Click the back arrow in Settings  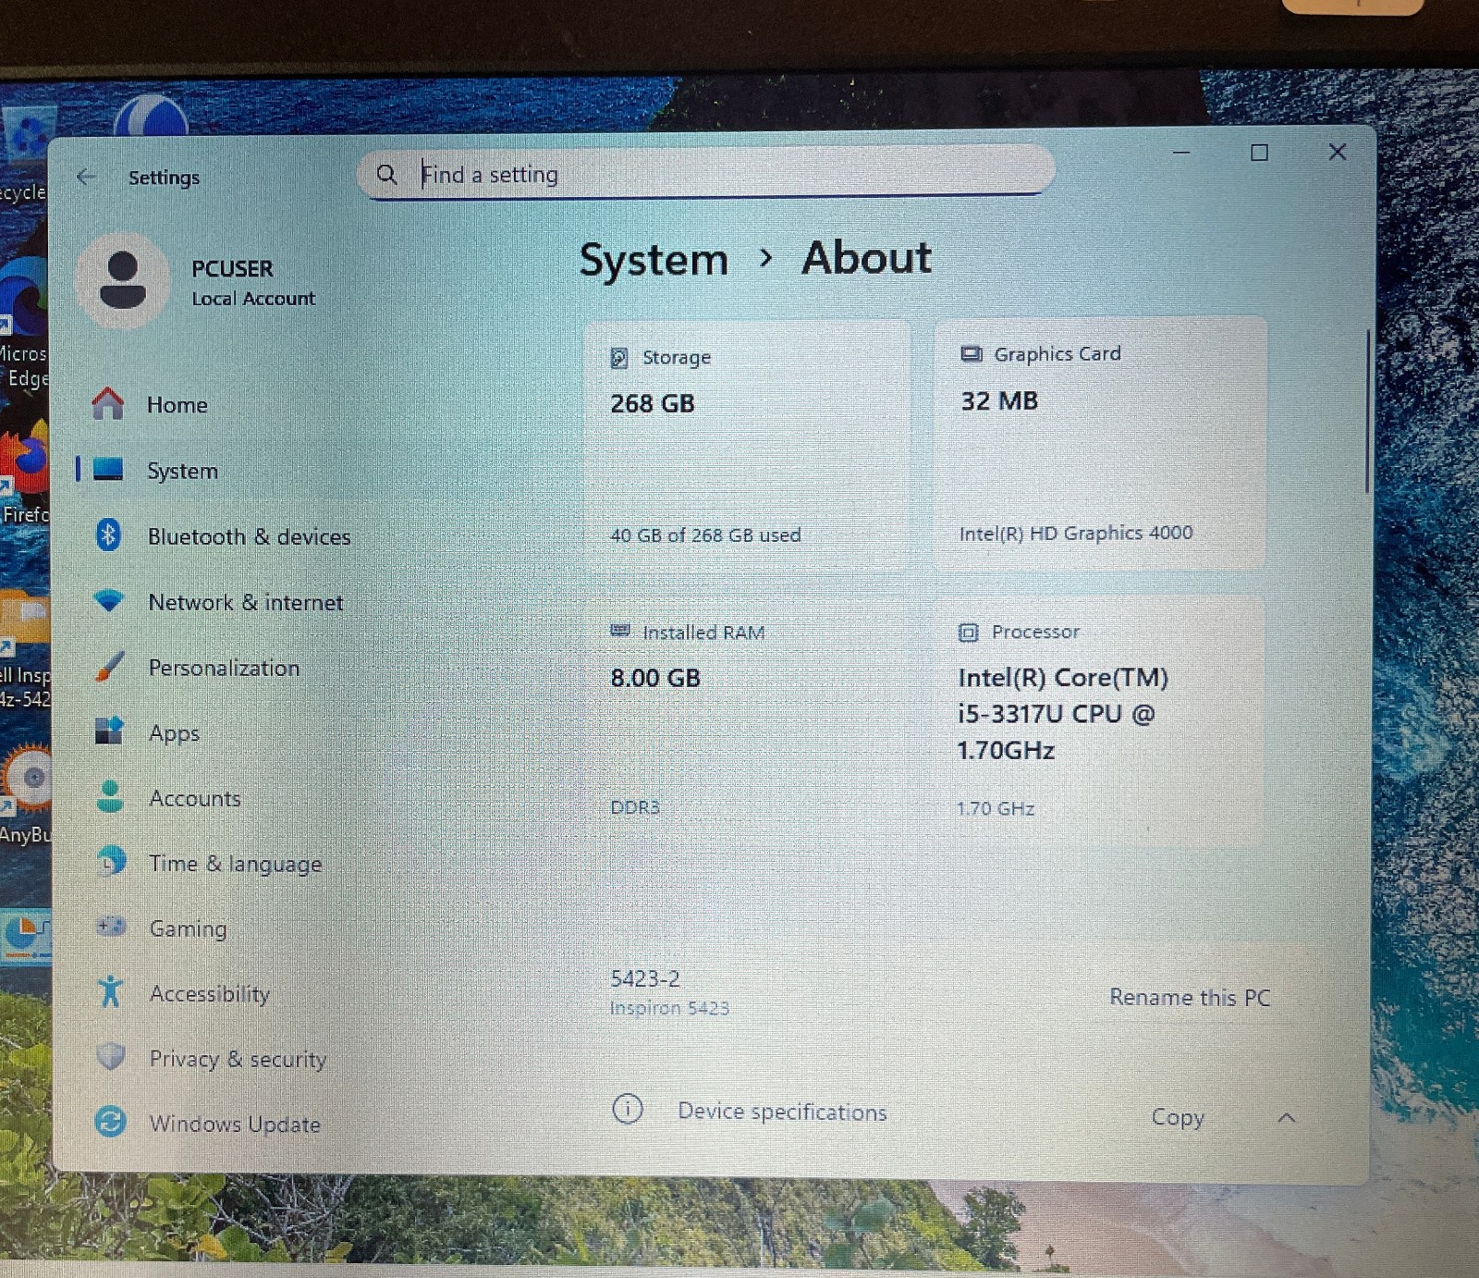coord(86,177)
